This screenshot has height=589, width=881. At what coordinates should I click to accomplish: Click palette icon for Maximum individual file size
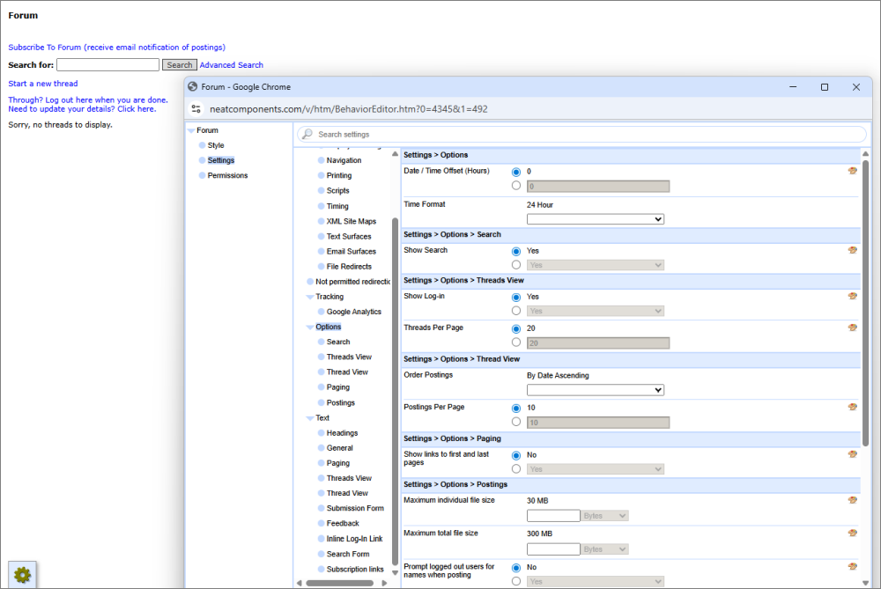[x=852, y=500]
